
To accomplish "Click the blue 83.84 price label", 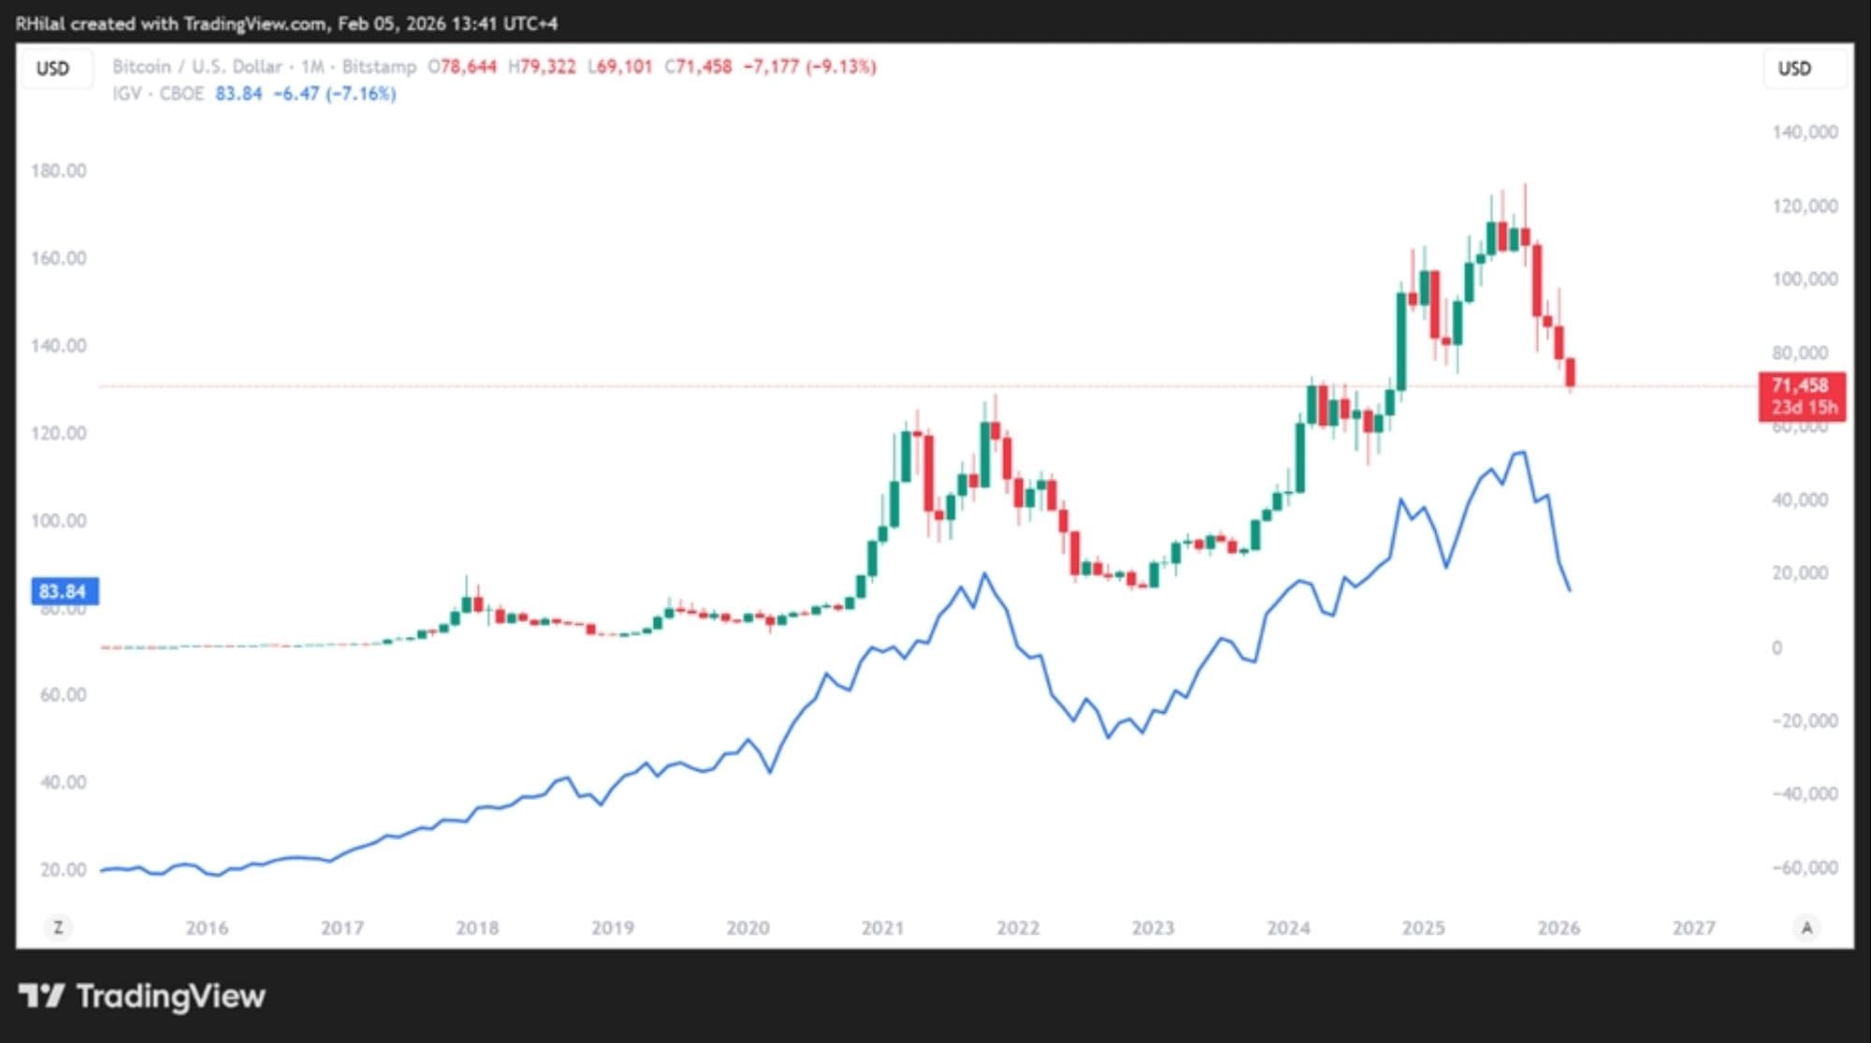I will click(63, 591).
